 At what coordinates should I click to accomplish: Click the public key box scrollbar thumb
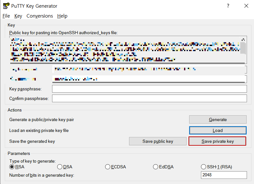click(x=243, y=48)
